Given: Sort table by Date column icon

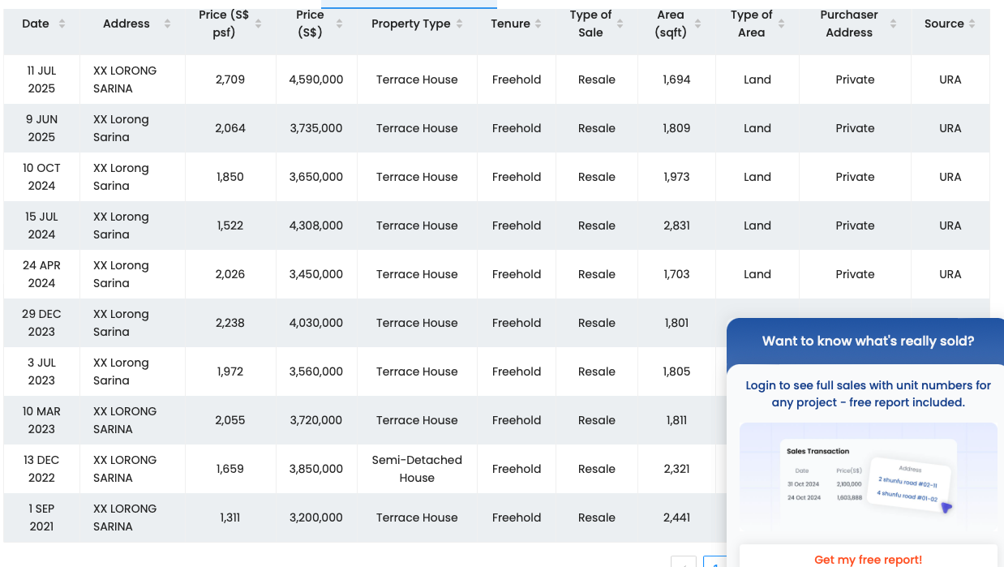Looking at the screenshot, I should (62, 24).
